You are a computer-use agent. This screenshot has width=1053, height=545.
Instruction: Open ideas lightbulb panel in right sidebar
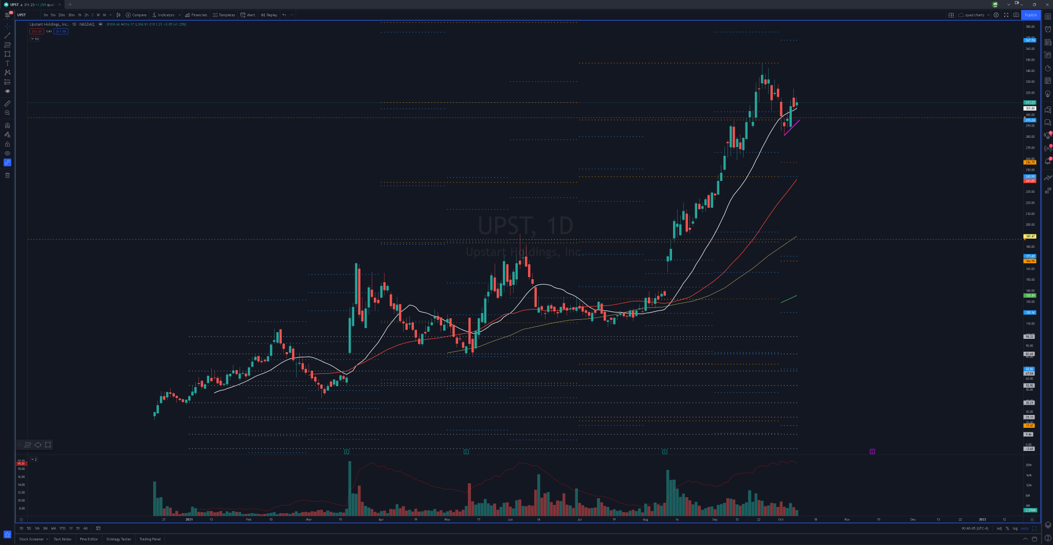(x=1048, y=94)
